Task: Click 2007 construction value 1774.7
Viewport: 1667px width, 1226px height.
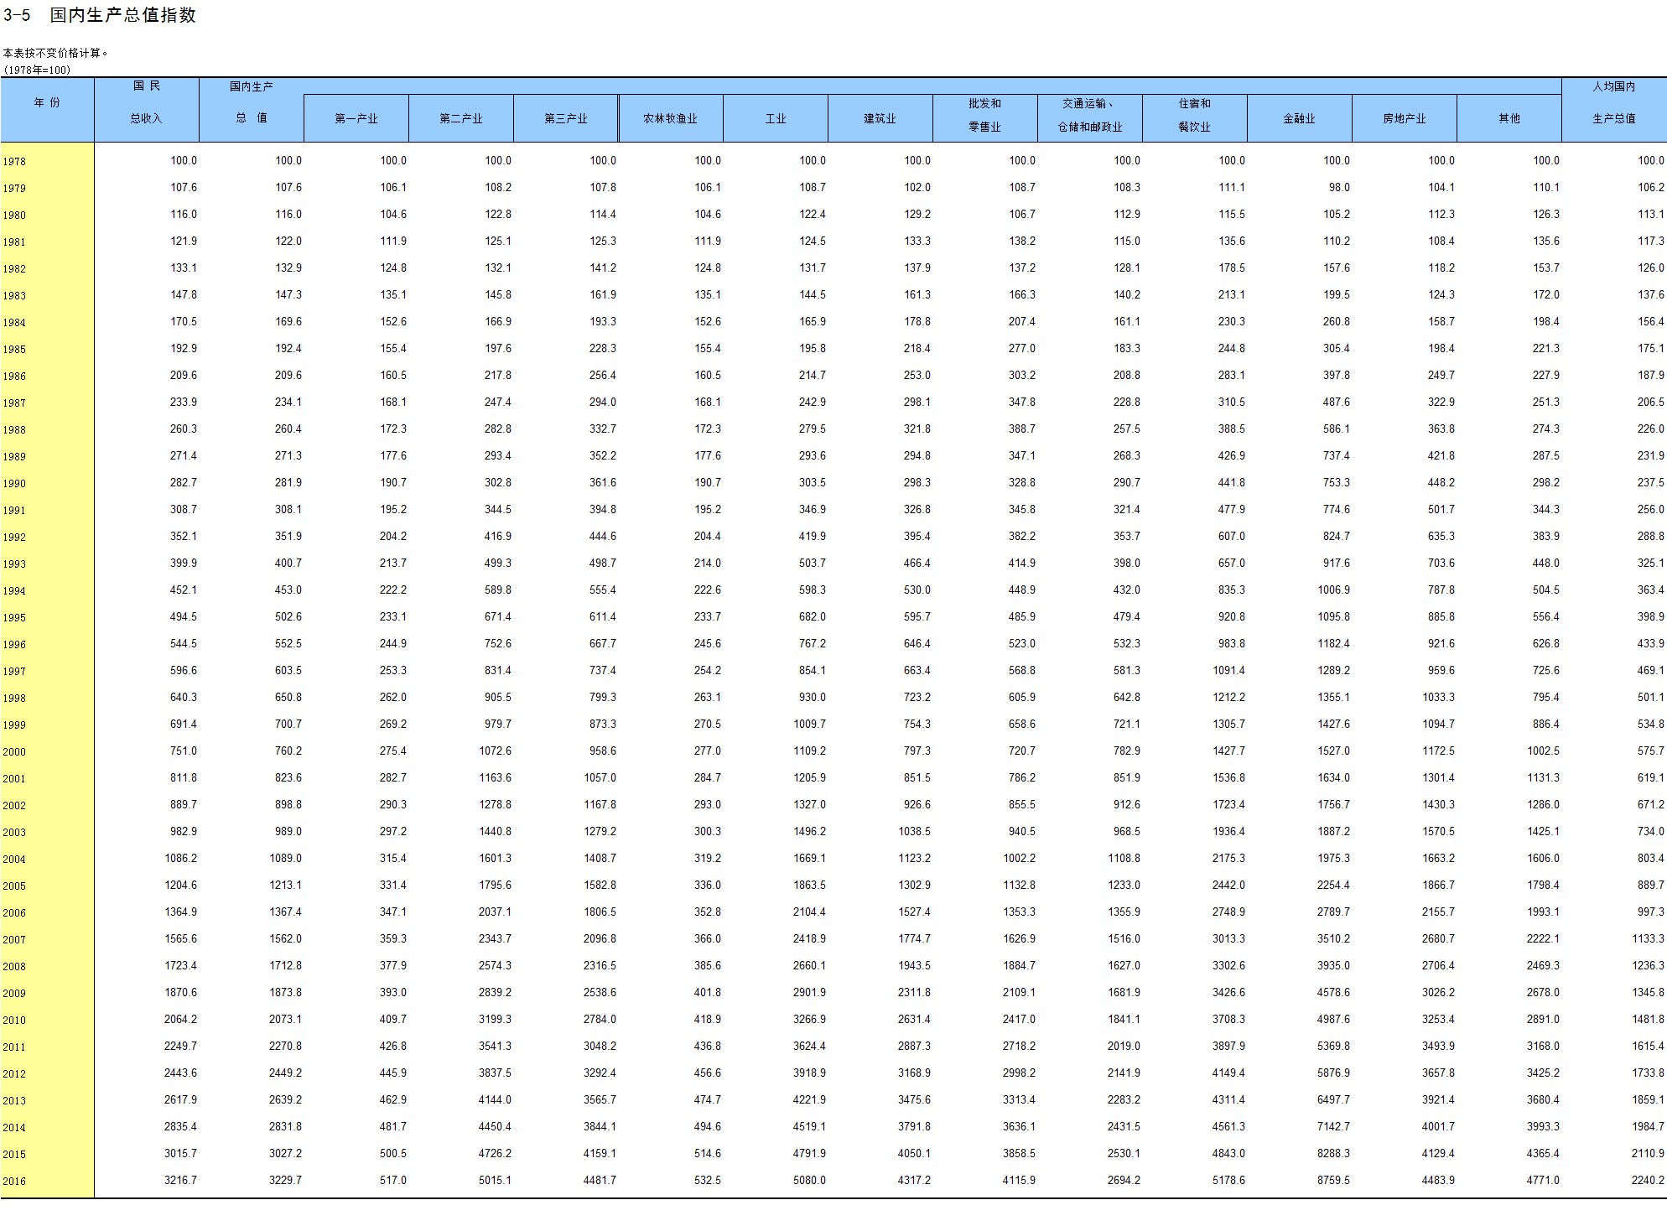Action: (914, 938)
